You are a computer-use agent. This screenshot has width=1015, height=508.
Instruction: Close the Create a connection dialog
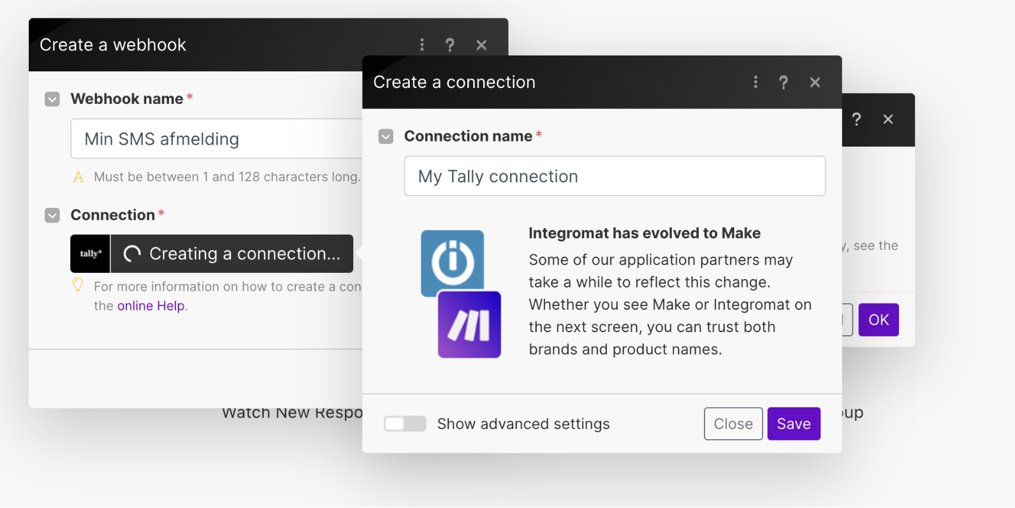coord(815,82)
